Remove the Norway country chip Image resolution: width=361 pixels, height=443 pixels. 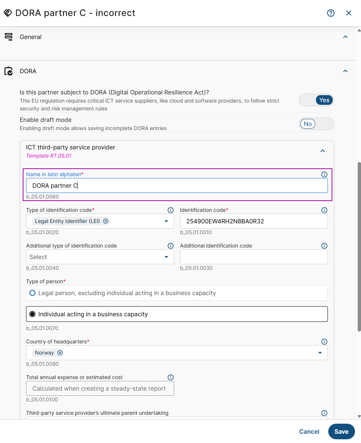pyautogui.click(x=60, y=353)
